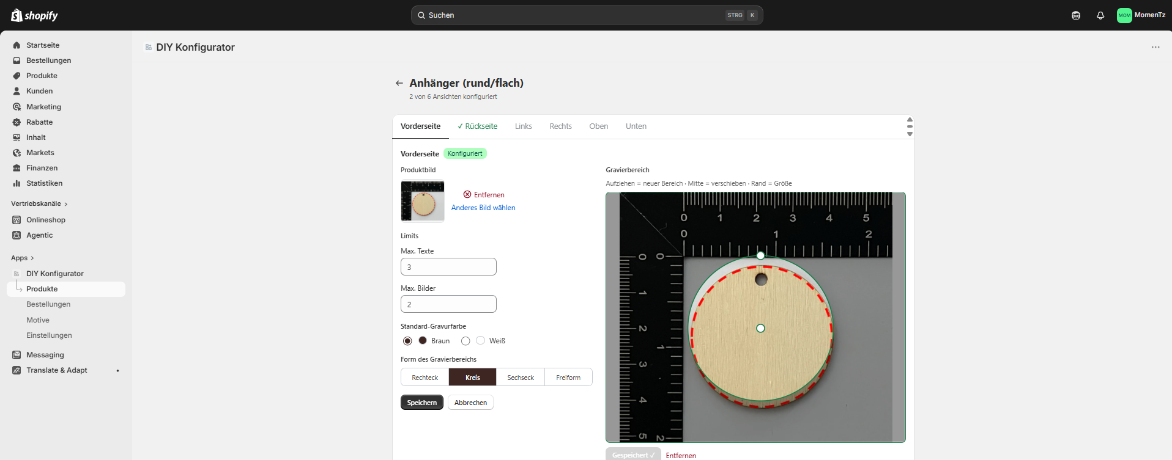This screenshot has height=460, width=1172.
Task: Click the product image thumbnail
Action: (x=423, y=201)
